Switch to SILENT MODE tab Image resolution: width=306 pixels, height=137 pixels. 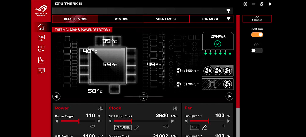tap(166, 19)
